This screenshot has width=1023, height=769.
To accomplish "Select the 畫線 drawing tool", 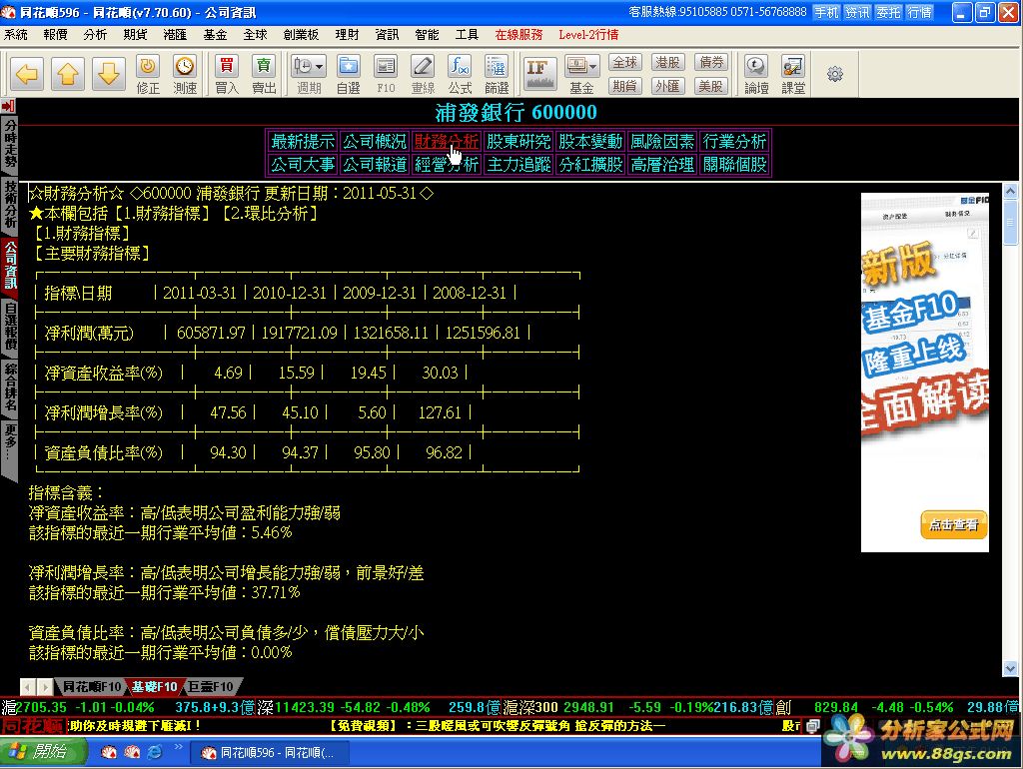I will (x=423, y=74).
